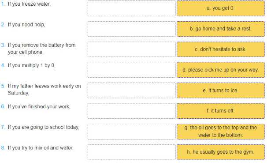Select answer tile 'a. you get 0.'
This screenshot has width=267, height=163.
click(x=221, y=8)
